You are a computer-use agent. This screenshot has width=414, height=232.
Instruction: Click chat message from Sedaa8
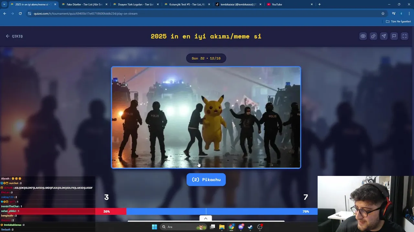coord(7,229)
